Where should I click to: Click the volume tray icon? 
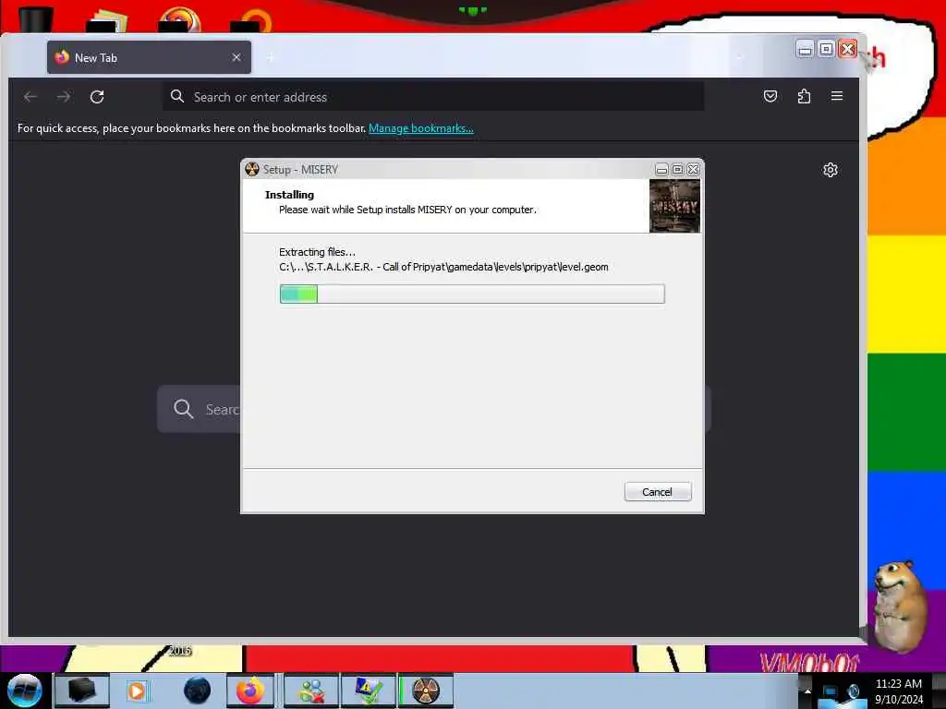click(854, 692)
